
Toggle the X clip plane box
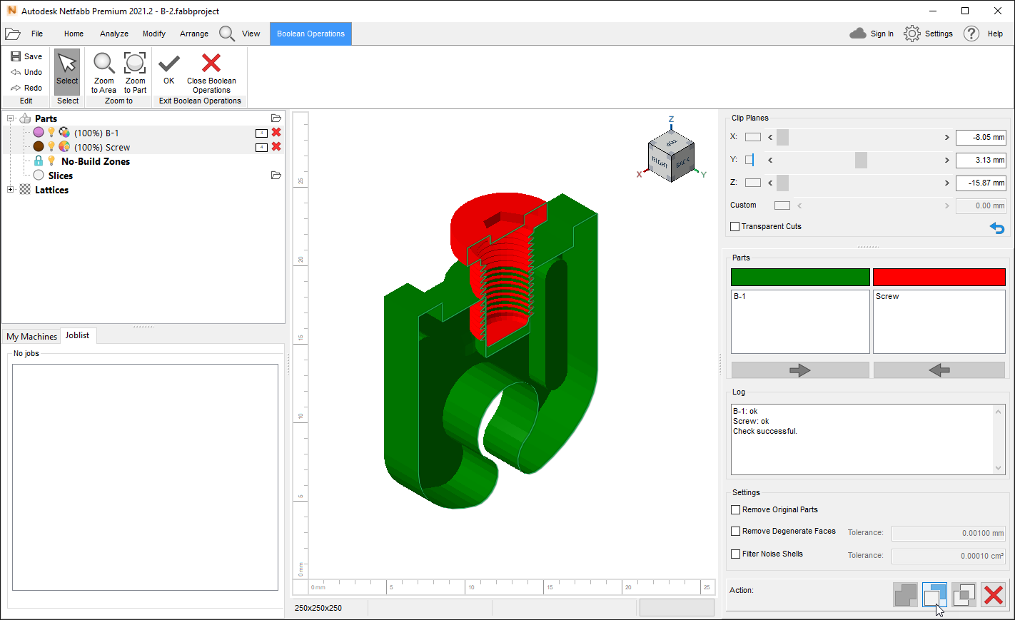[x=753, y=137]
